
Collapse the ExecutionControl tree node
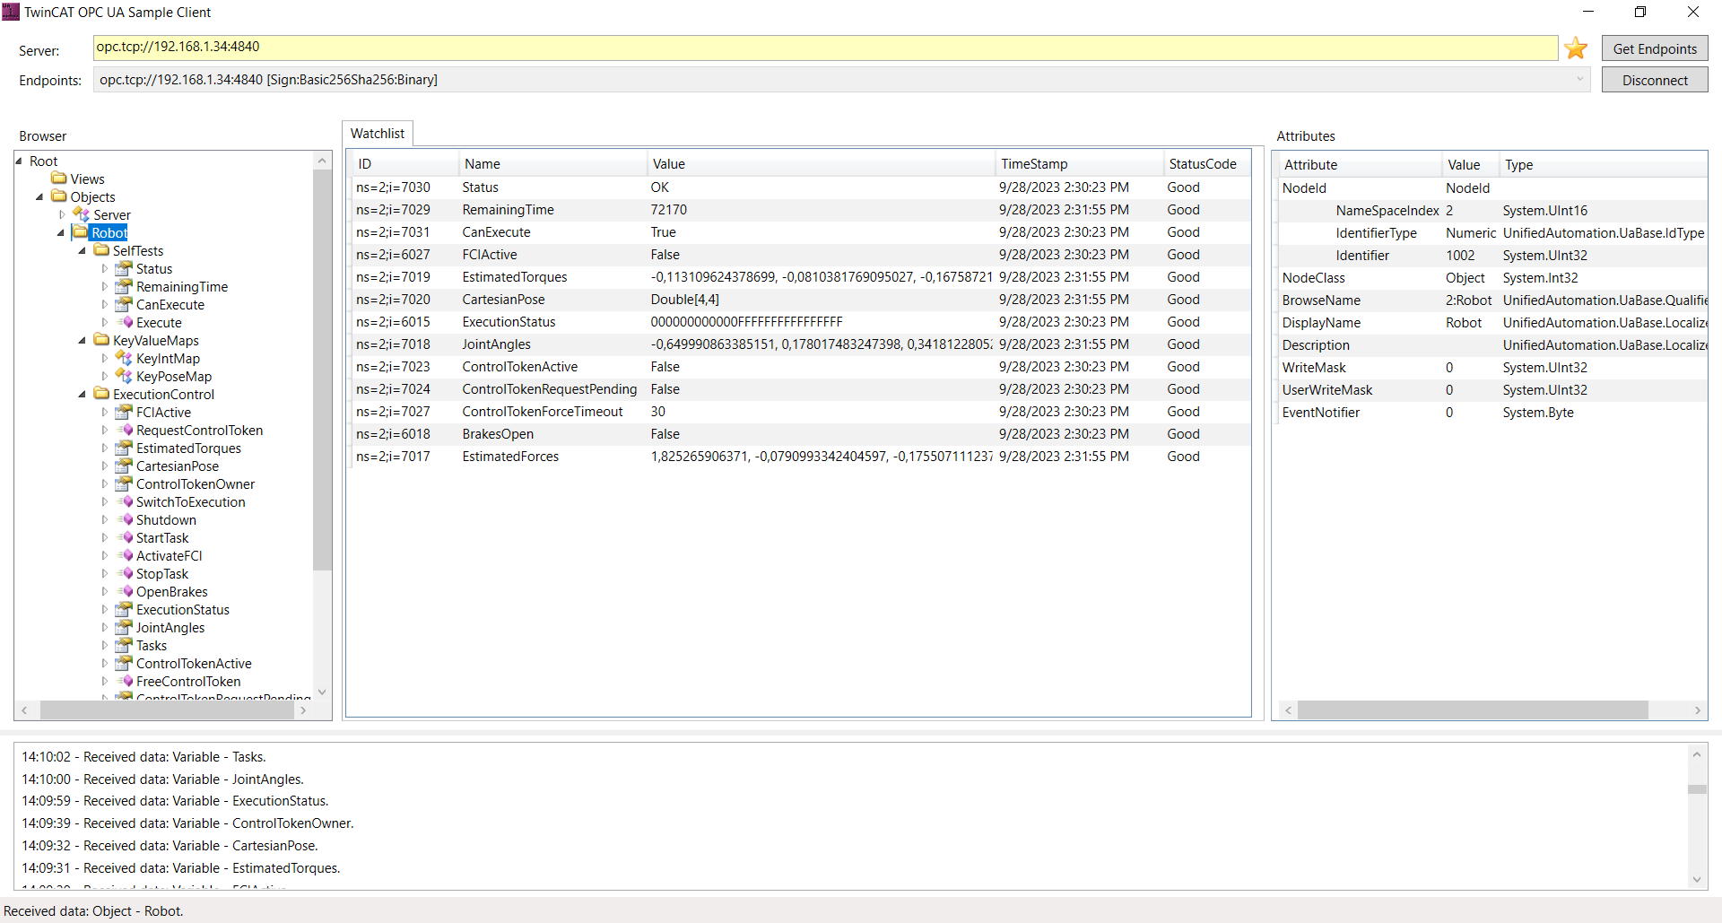pos(83,395)
